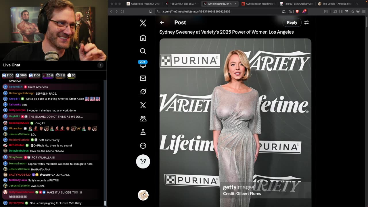Screen dimensions: 368x207
Task: Open site information icon in address bar
Action: coord(158,11)
